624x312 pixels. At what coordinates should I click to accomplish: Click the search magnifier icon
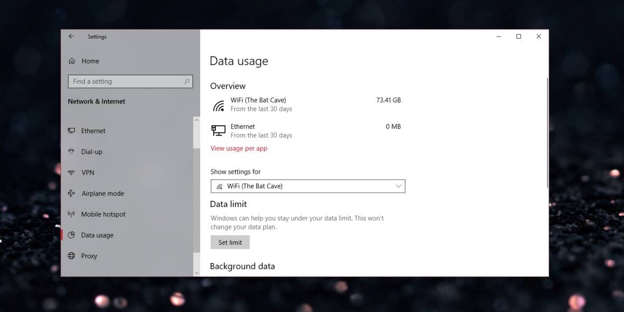click(187, 82)
